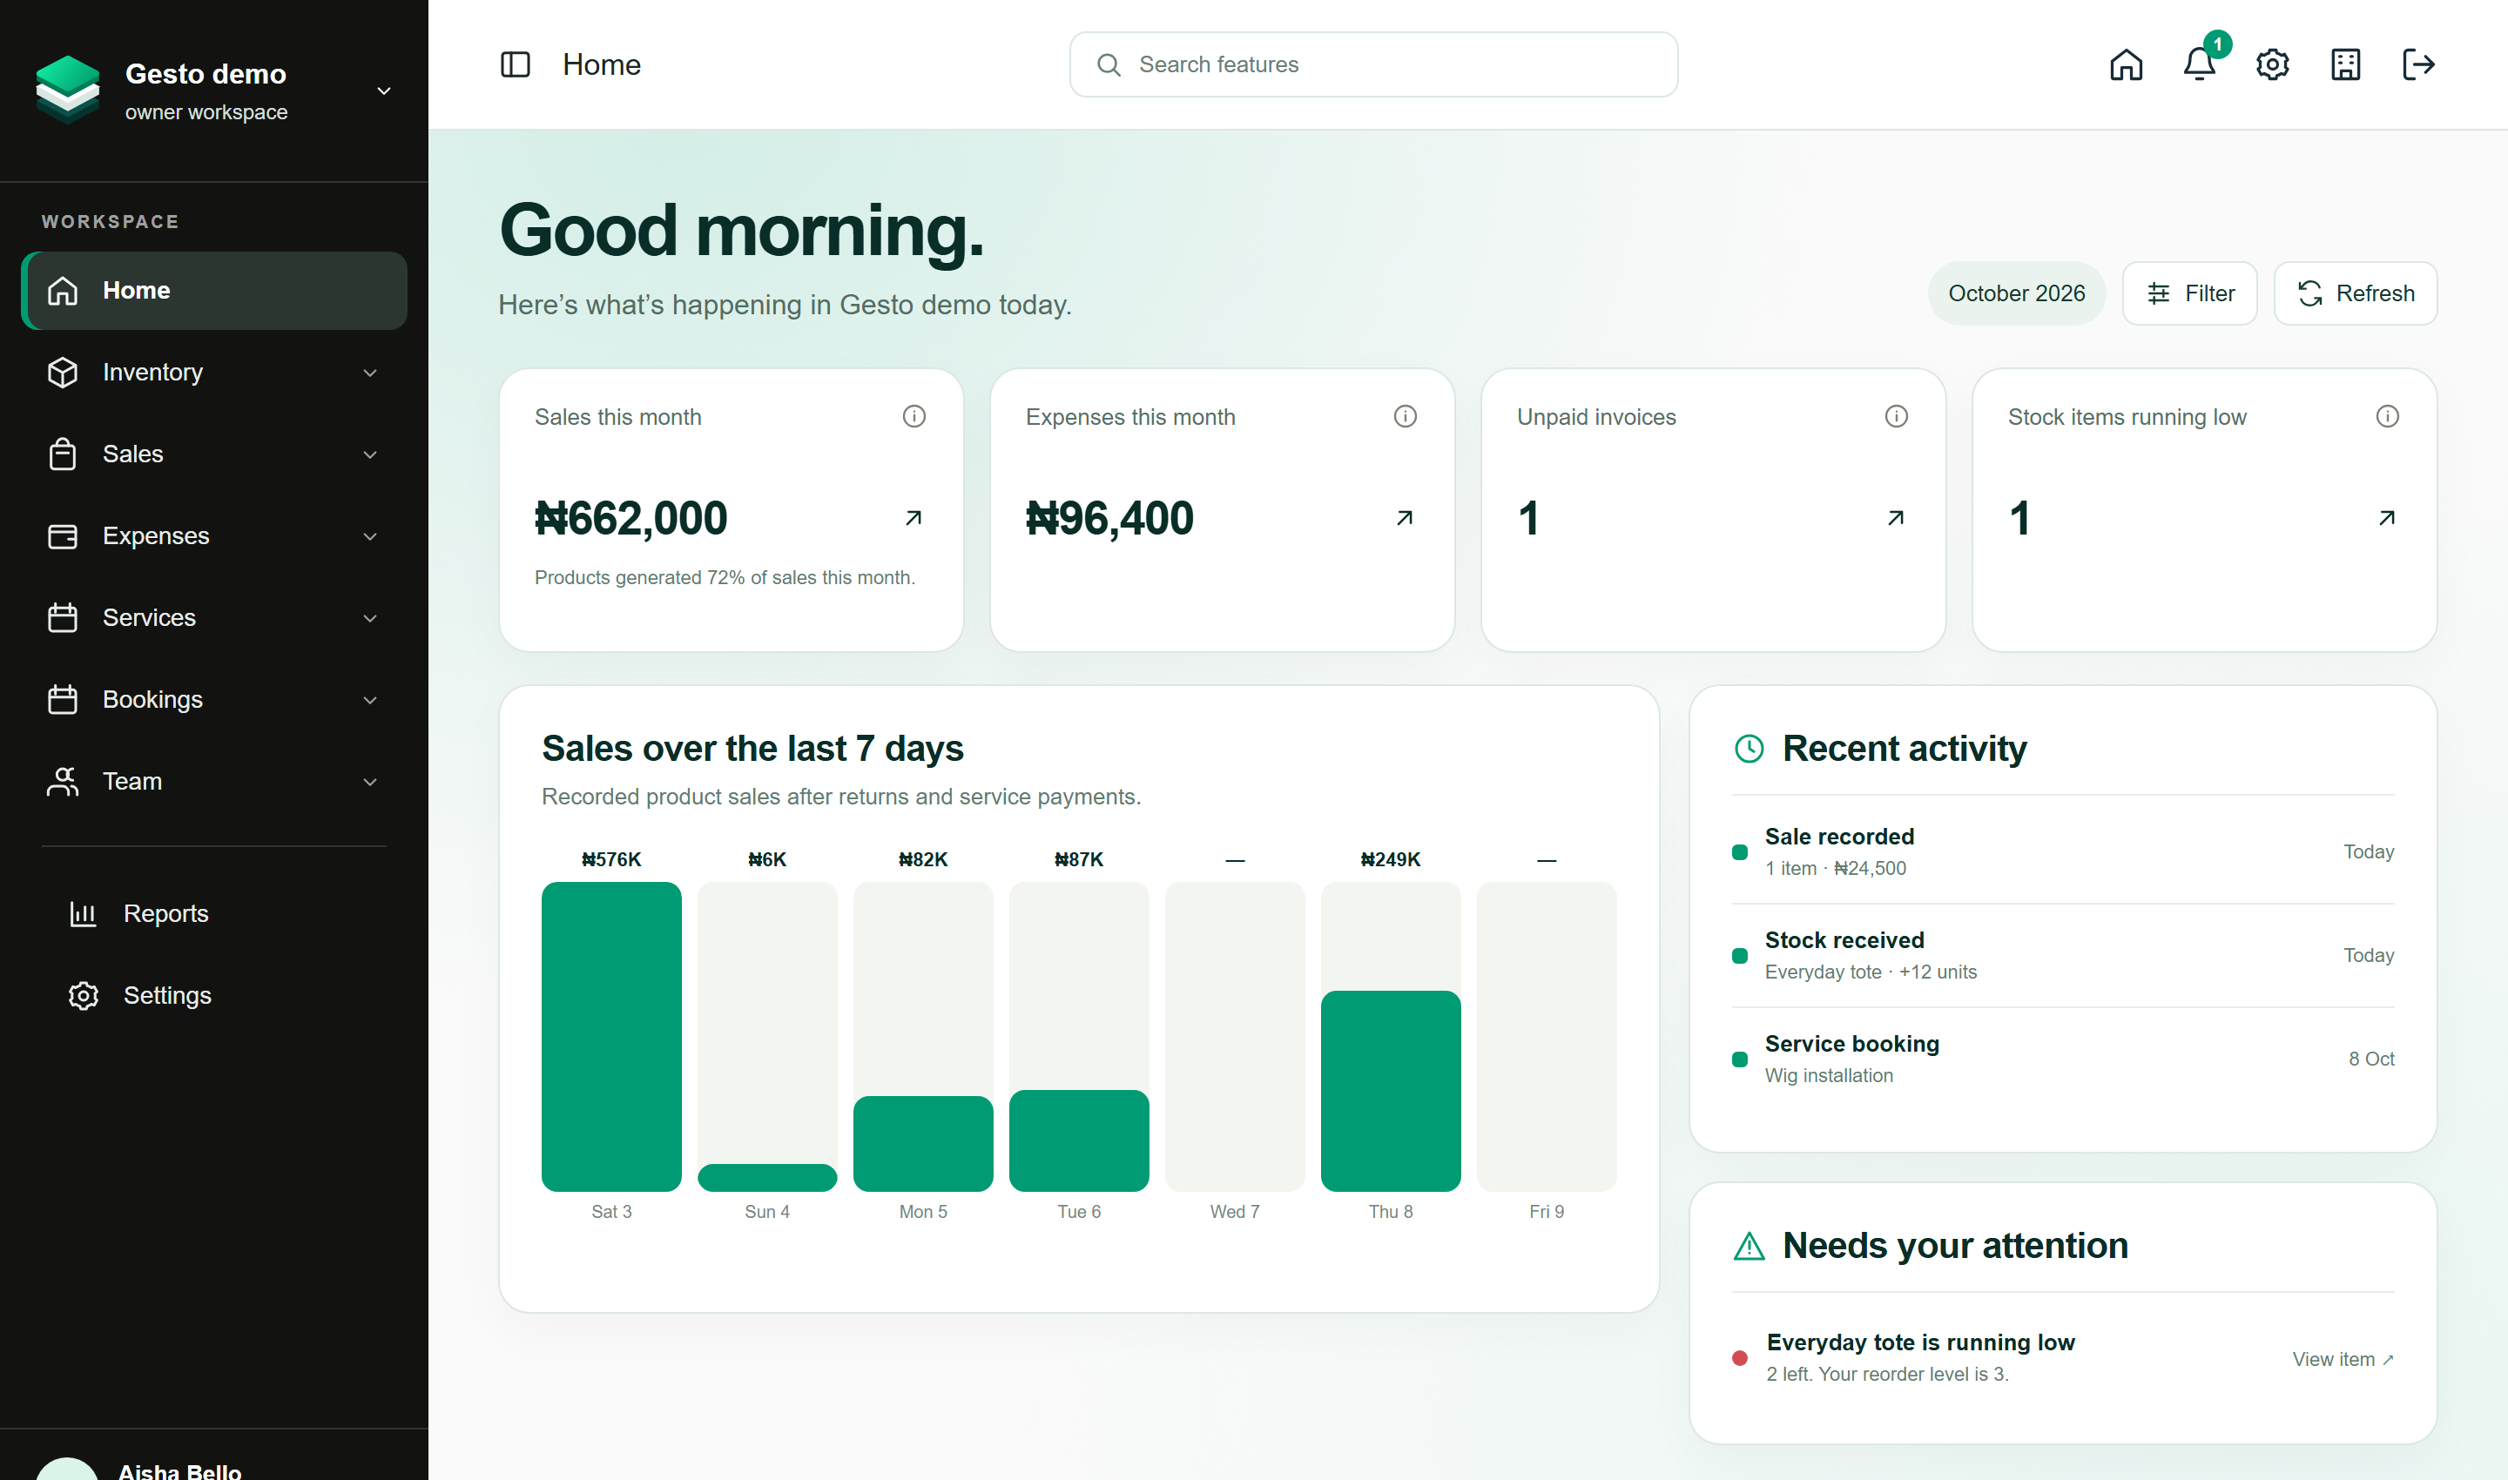This screenshot has height=1480, width=2508.
Task: Select the Tue 6 sales bar
Action: click(x=1078, y=1141)
